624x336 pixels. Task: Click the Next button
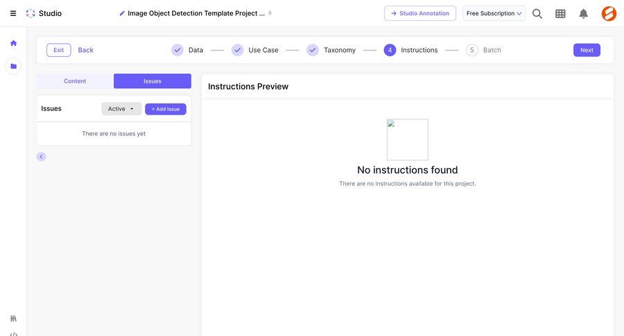(587, 50)
